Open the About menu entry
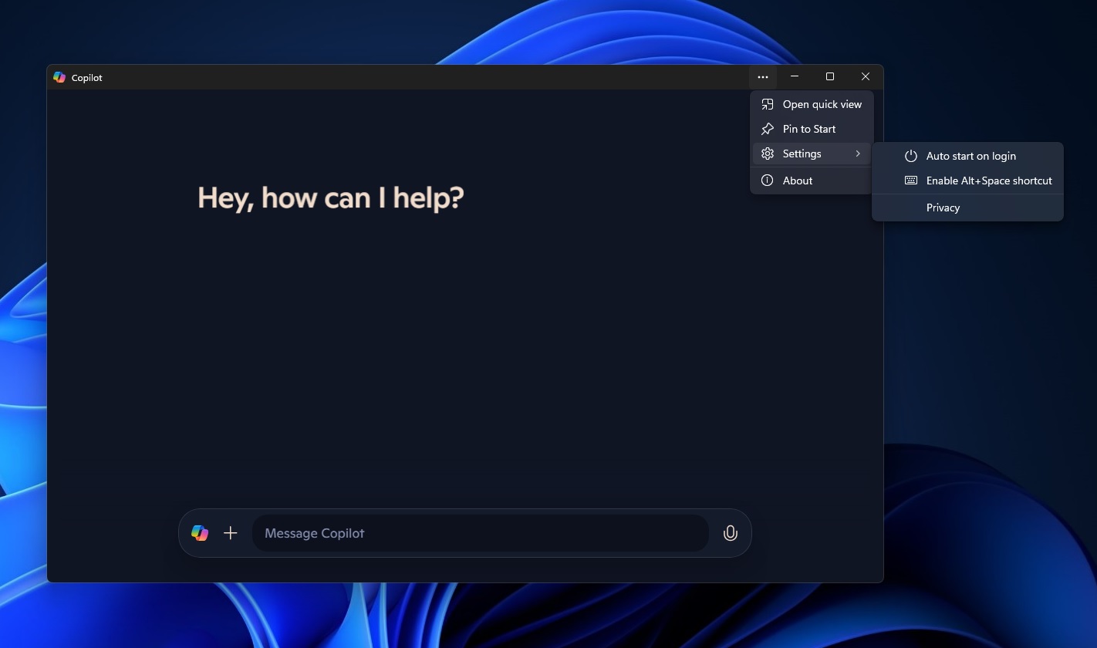1097x648 pixels. pyautogui.click(x=812, y=181)
